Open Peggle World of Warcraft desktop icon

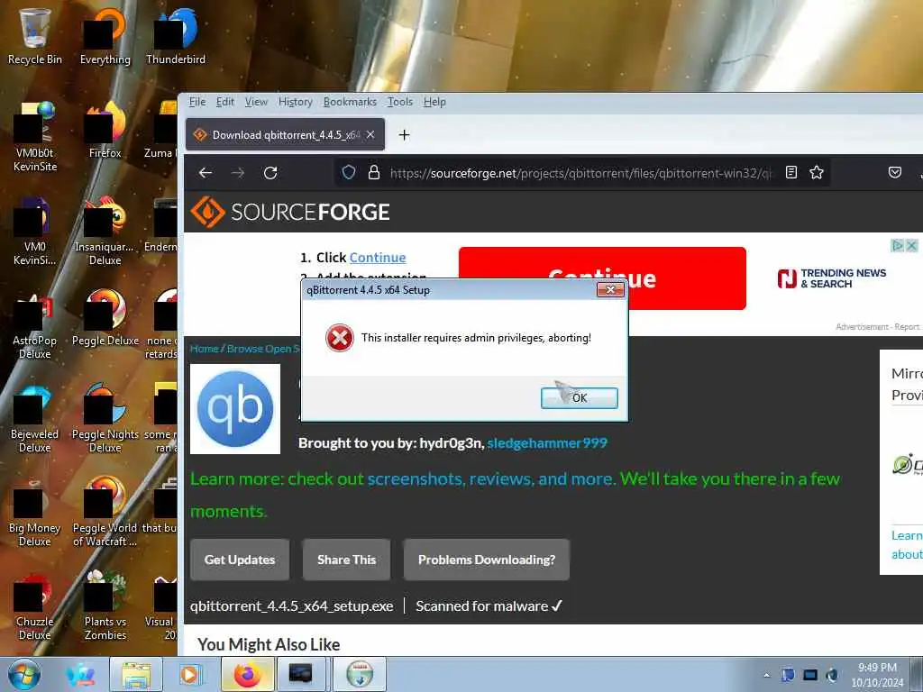pyautogui.click(x=105, y=512)
